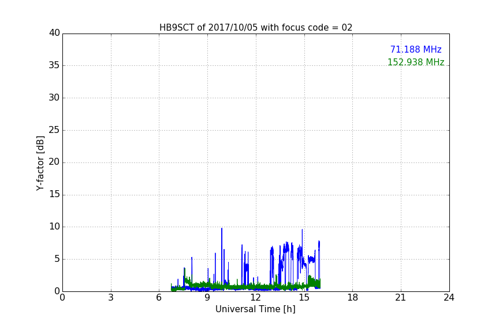Click the y-axis tick label '40'
The image size is (499, 333).
point(54,33)
